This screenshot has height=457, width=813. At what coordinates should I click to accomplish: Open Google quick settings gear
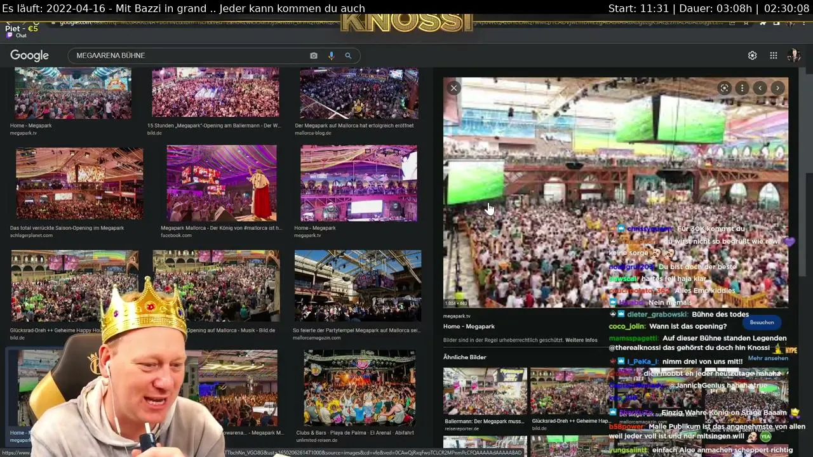752,56
